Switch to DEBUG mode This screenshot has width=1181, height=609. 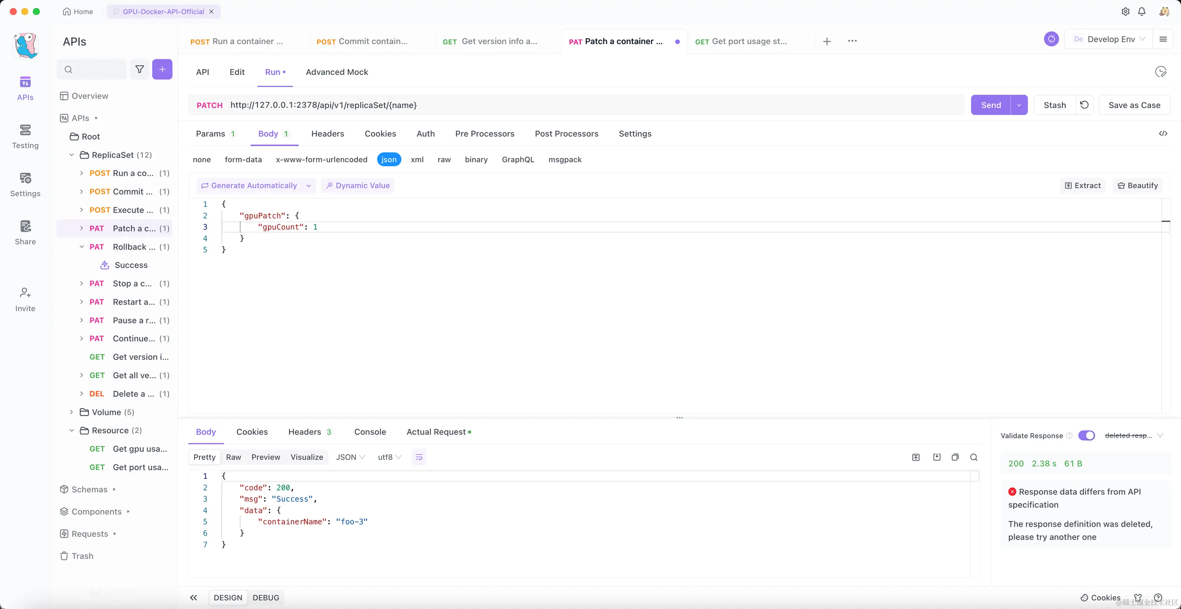pyautogui.click(x=266, y=598)
